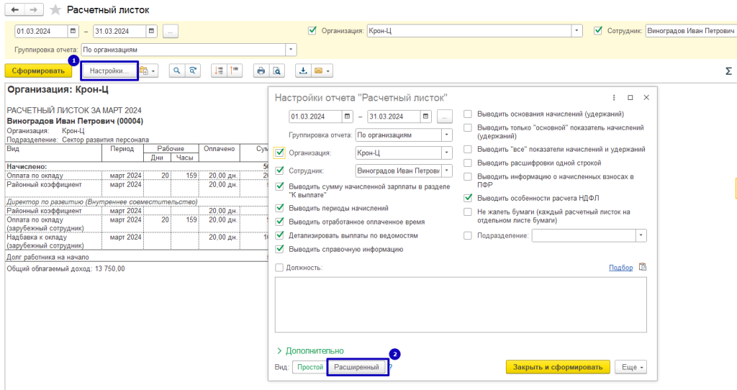The height and width of the screenshot is (390, 737).
Task: Select 'Долг работника на начало' row
Action: pyautogui.click(x=136, y=257)
